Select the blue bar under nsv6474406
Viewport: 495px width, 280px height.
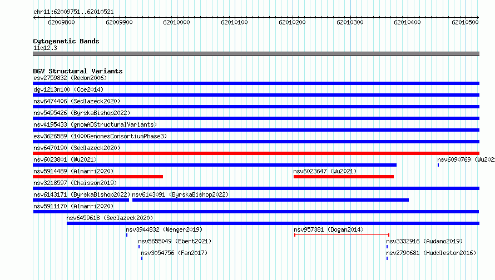tap(256, 107)
